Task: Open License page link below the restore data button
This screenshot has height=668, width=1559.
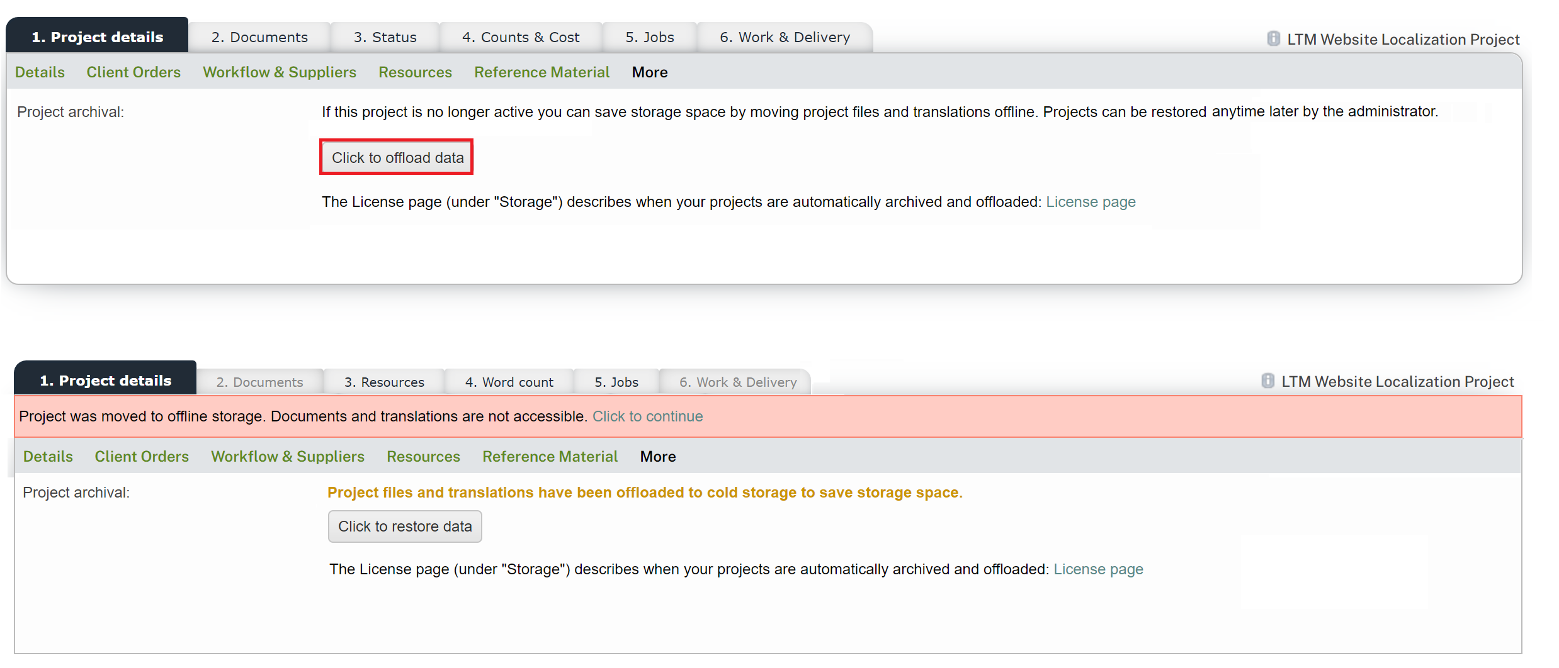Action: (1098, 569)
